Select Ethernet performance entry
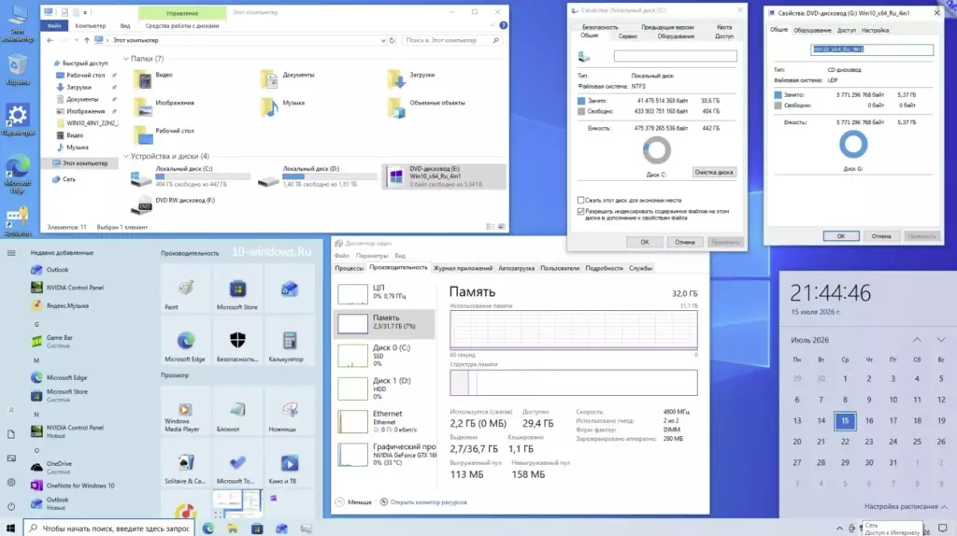Viewport: 957px width, 536px height. [x=384, y=421]
